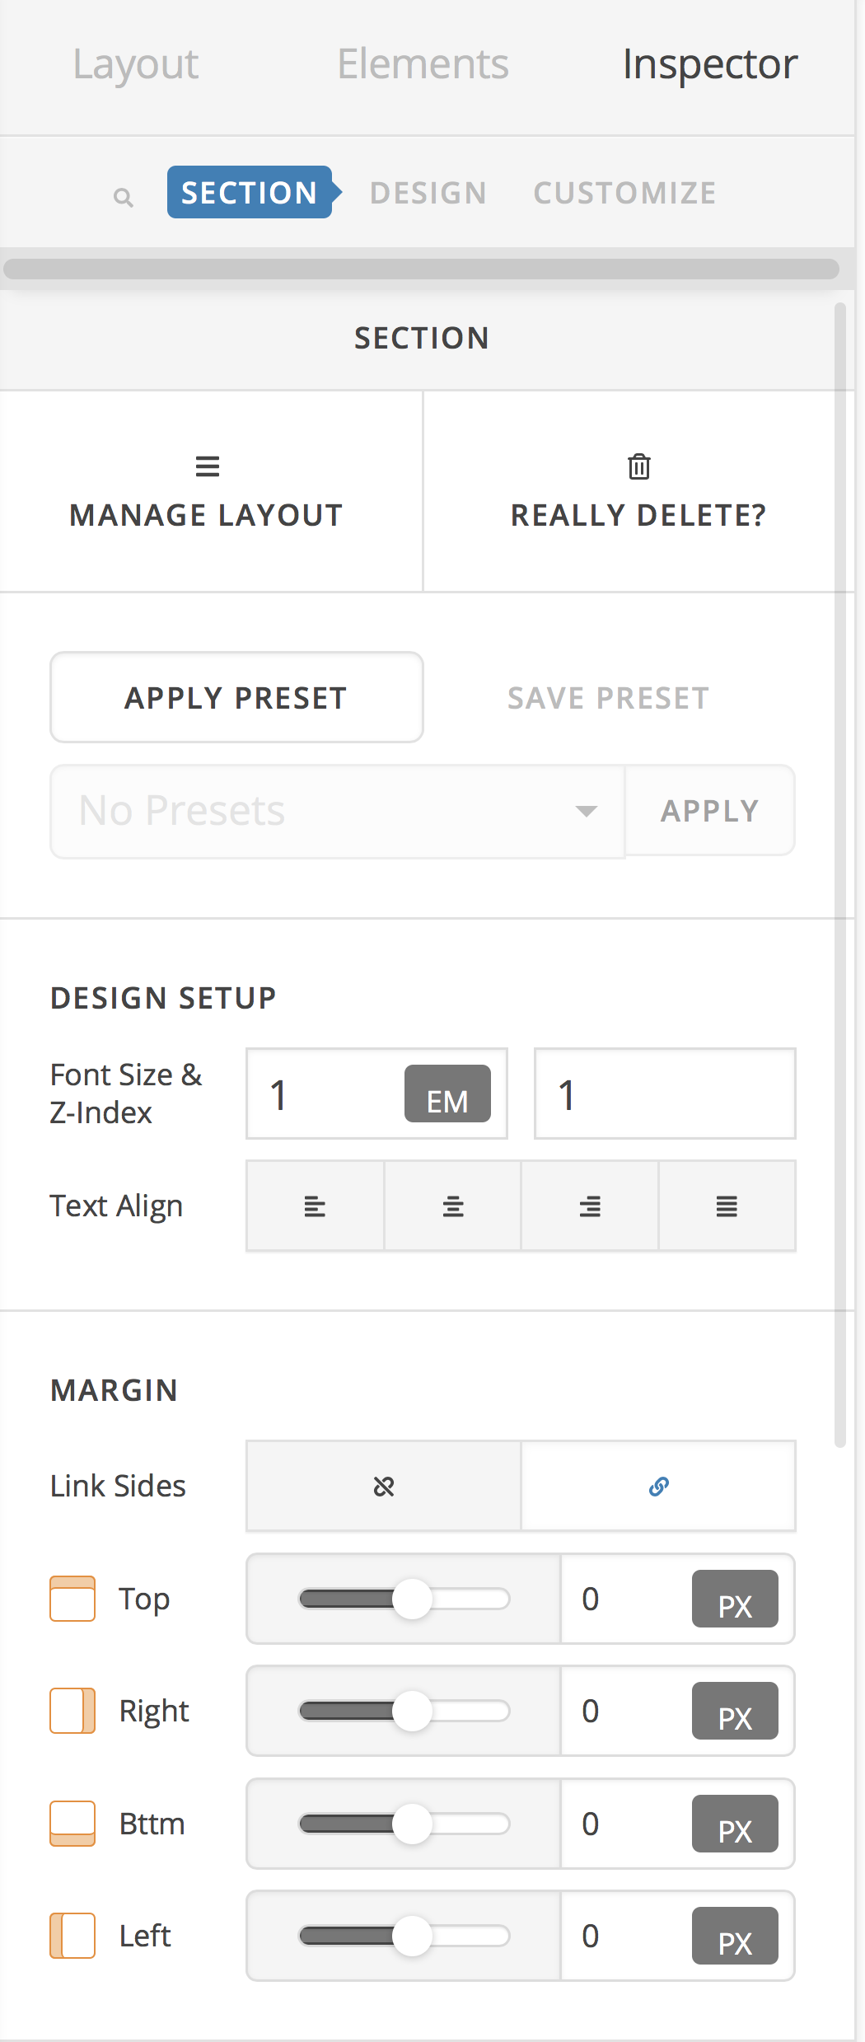Click the Z-Index input field
The height and width of the screenshot is (2042, 865).
point(665,1094)
